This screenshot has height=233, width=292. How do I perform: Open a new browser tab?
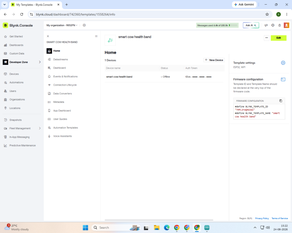[66, 5]
